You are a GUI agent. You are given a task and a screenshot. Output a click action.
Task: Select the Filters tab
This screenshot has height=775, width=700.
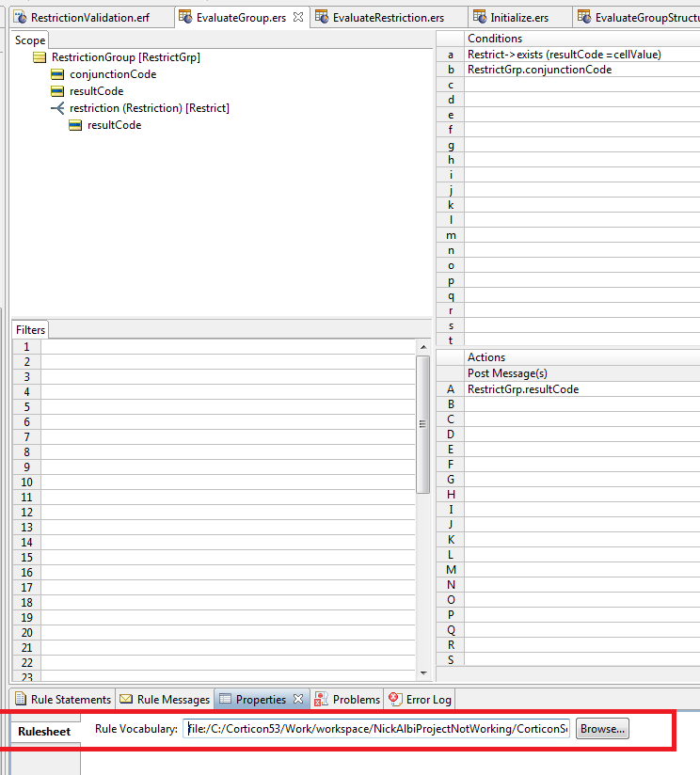coord(30,330)
